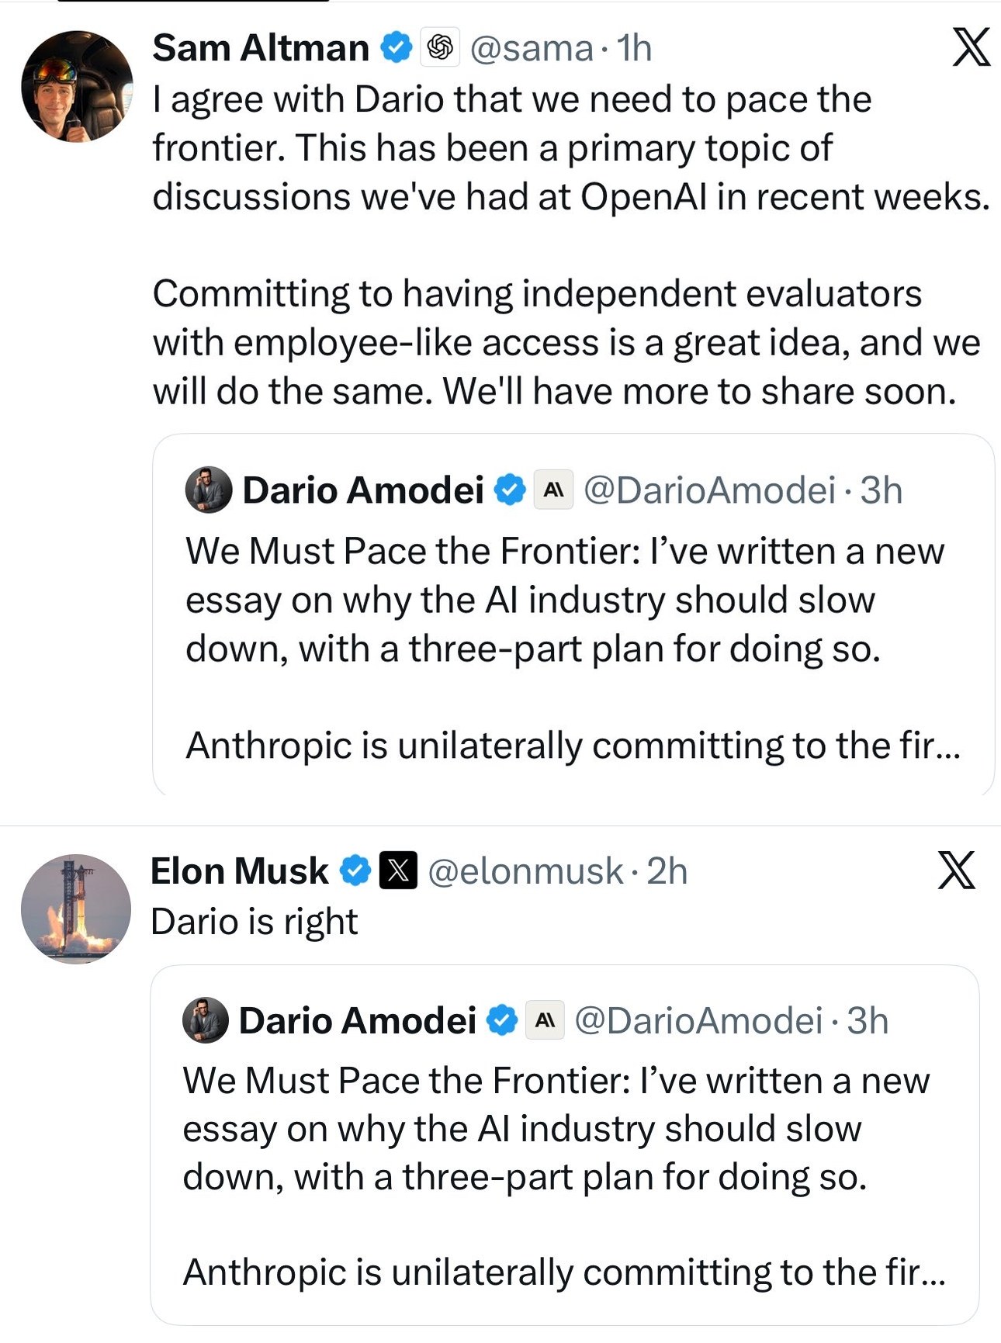Open the quoted Dario tweet under Elon's post
Viewport: 1001px width, 1343px height.
point(564,1145)
